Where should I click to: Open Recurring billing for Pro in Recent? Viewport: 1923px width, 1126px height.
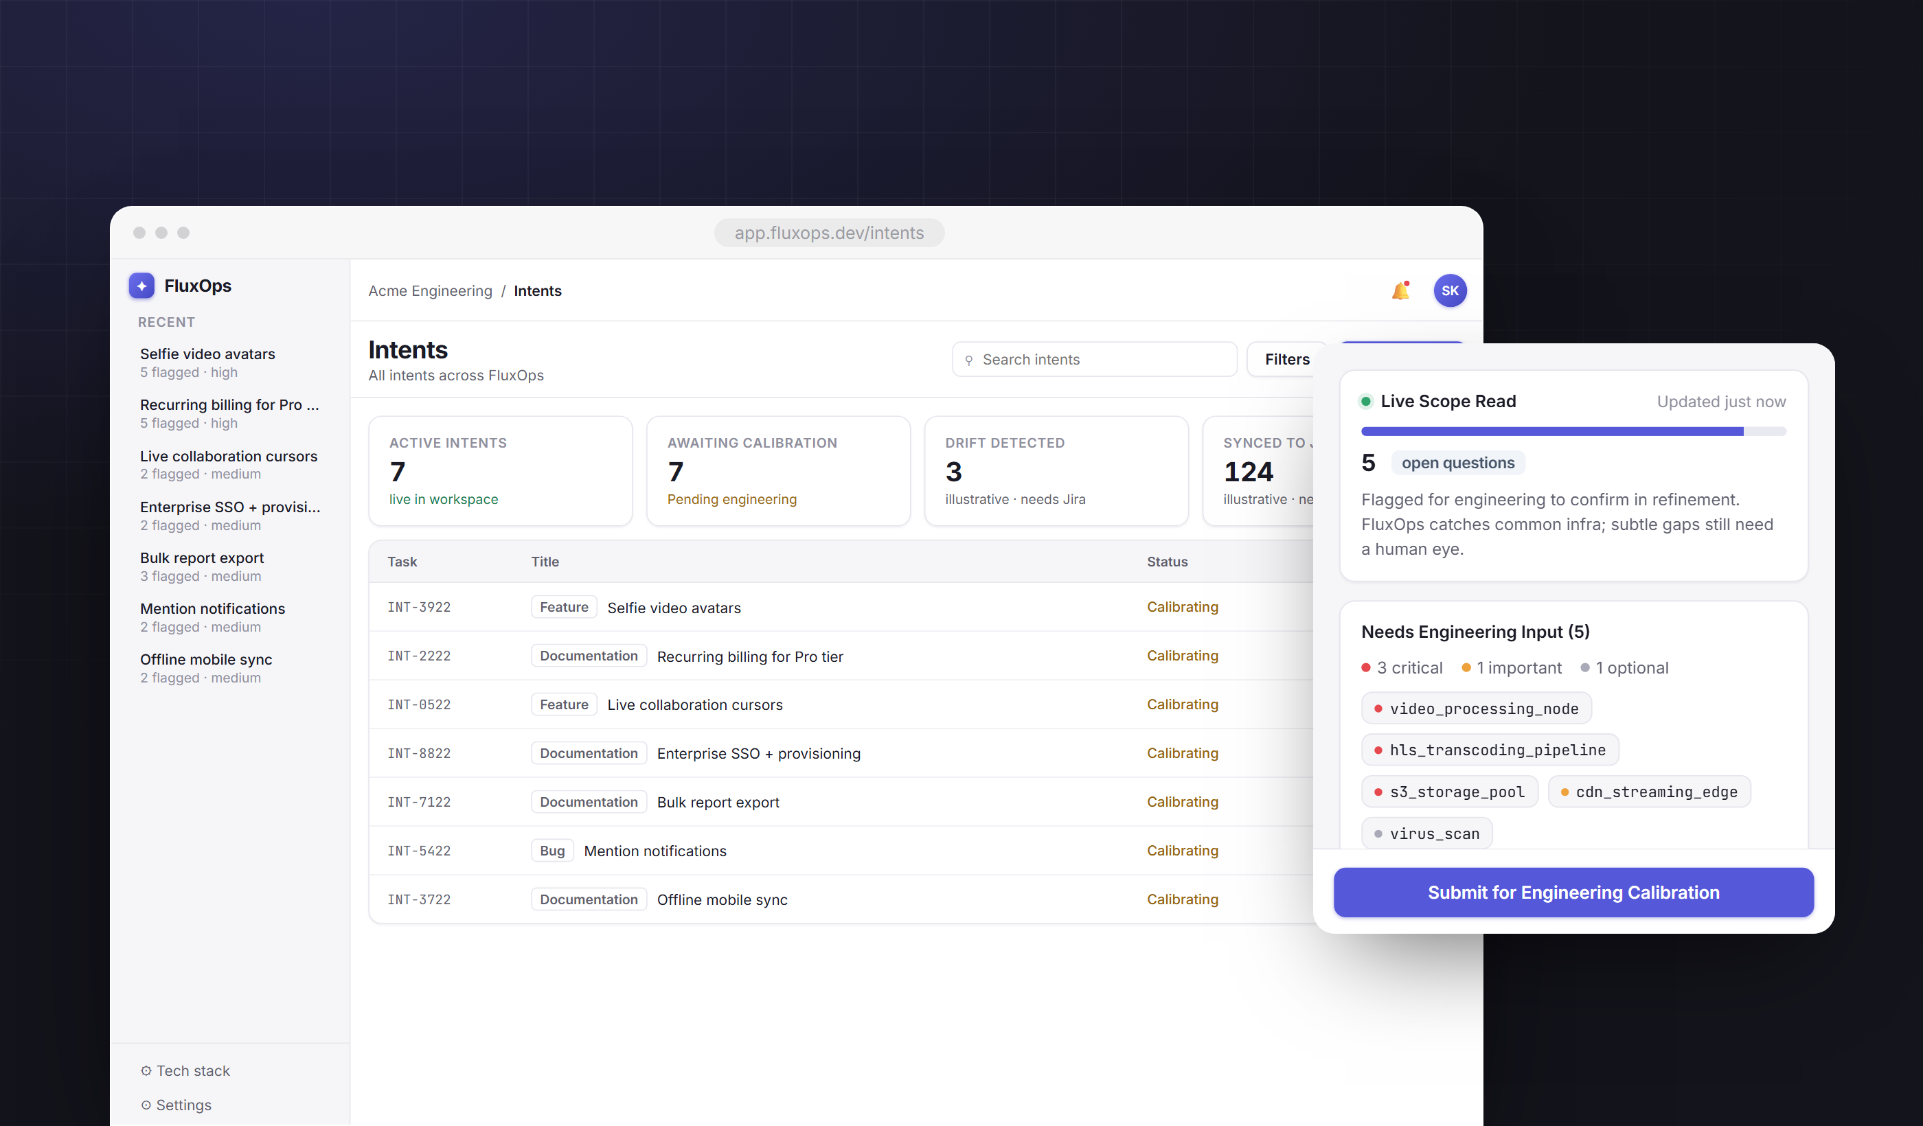(x=231, y=413)
